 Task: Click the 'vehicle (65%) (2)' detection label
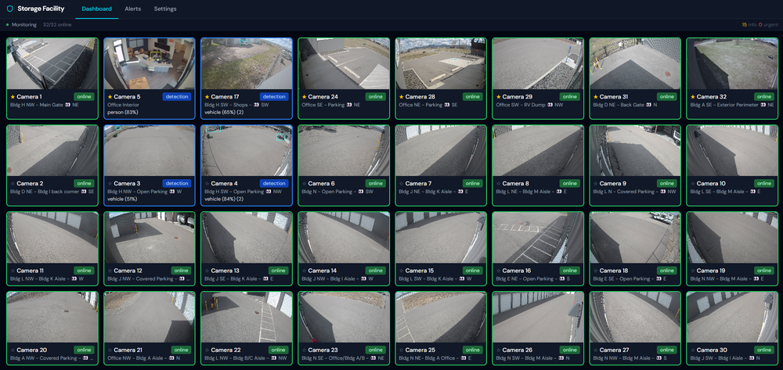coord(226,112)
